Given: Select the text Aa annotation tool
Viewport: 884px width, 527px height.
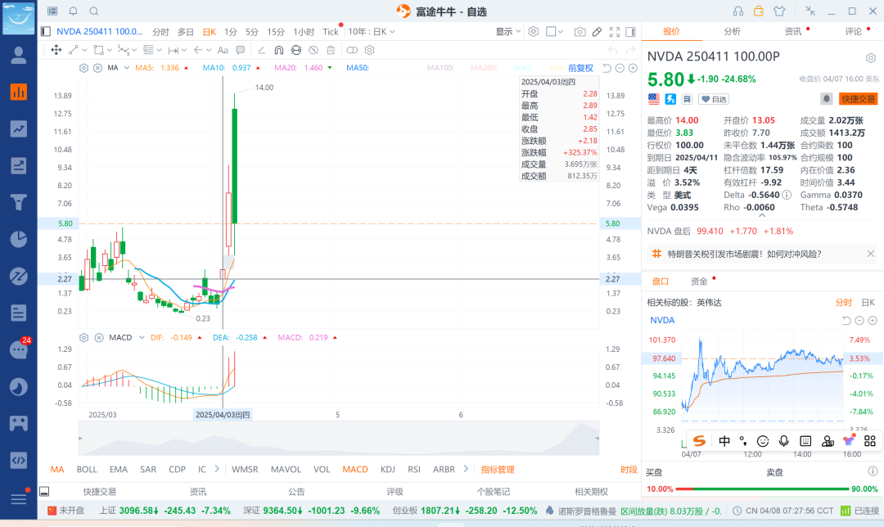Looking at the screenshot, I should (x=223, y=50).
